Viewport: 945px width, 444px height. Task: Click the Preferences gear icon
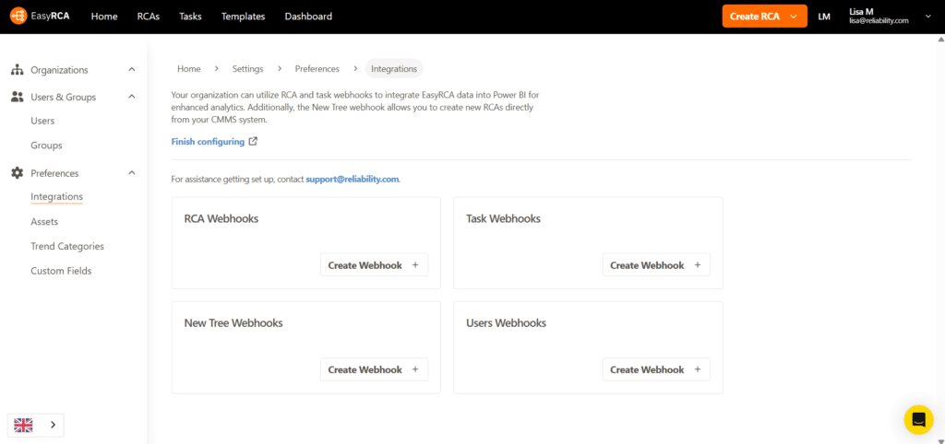coord(17,173)
